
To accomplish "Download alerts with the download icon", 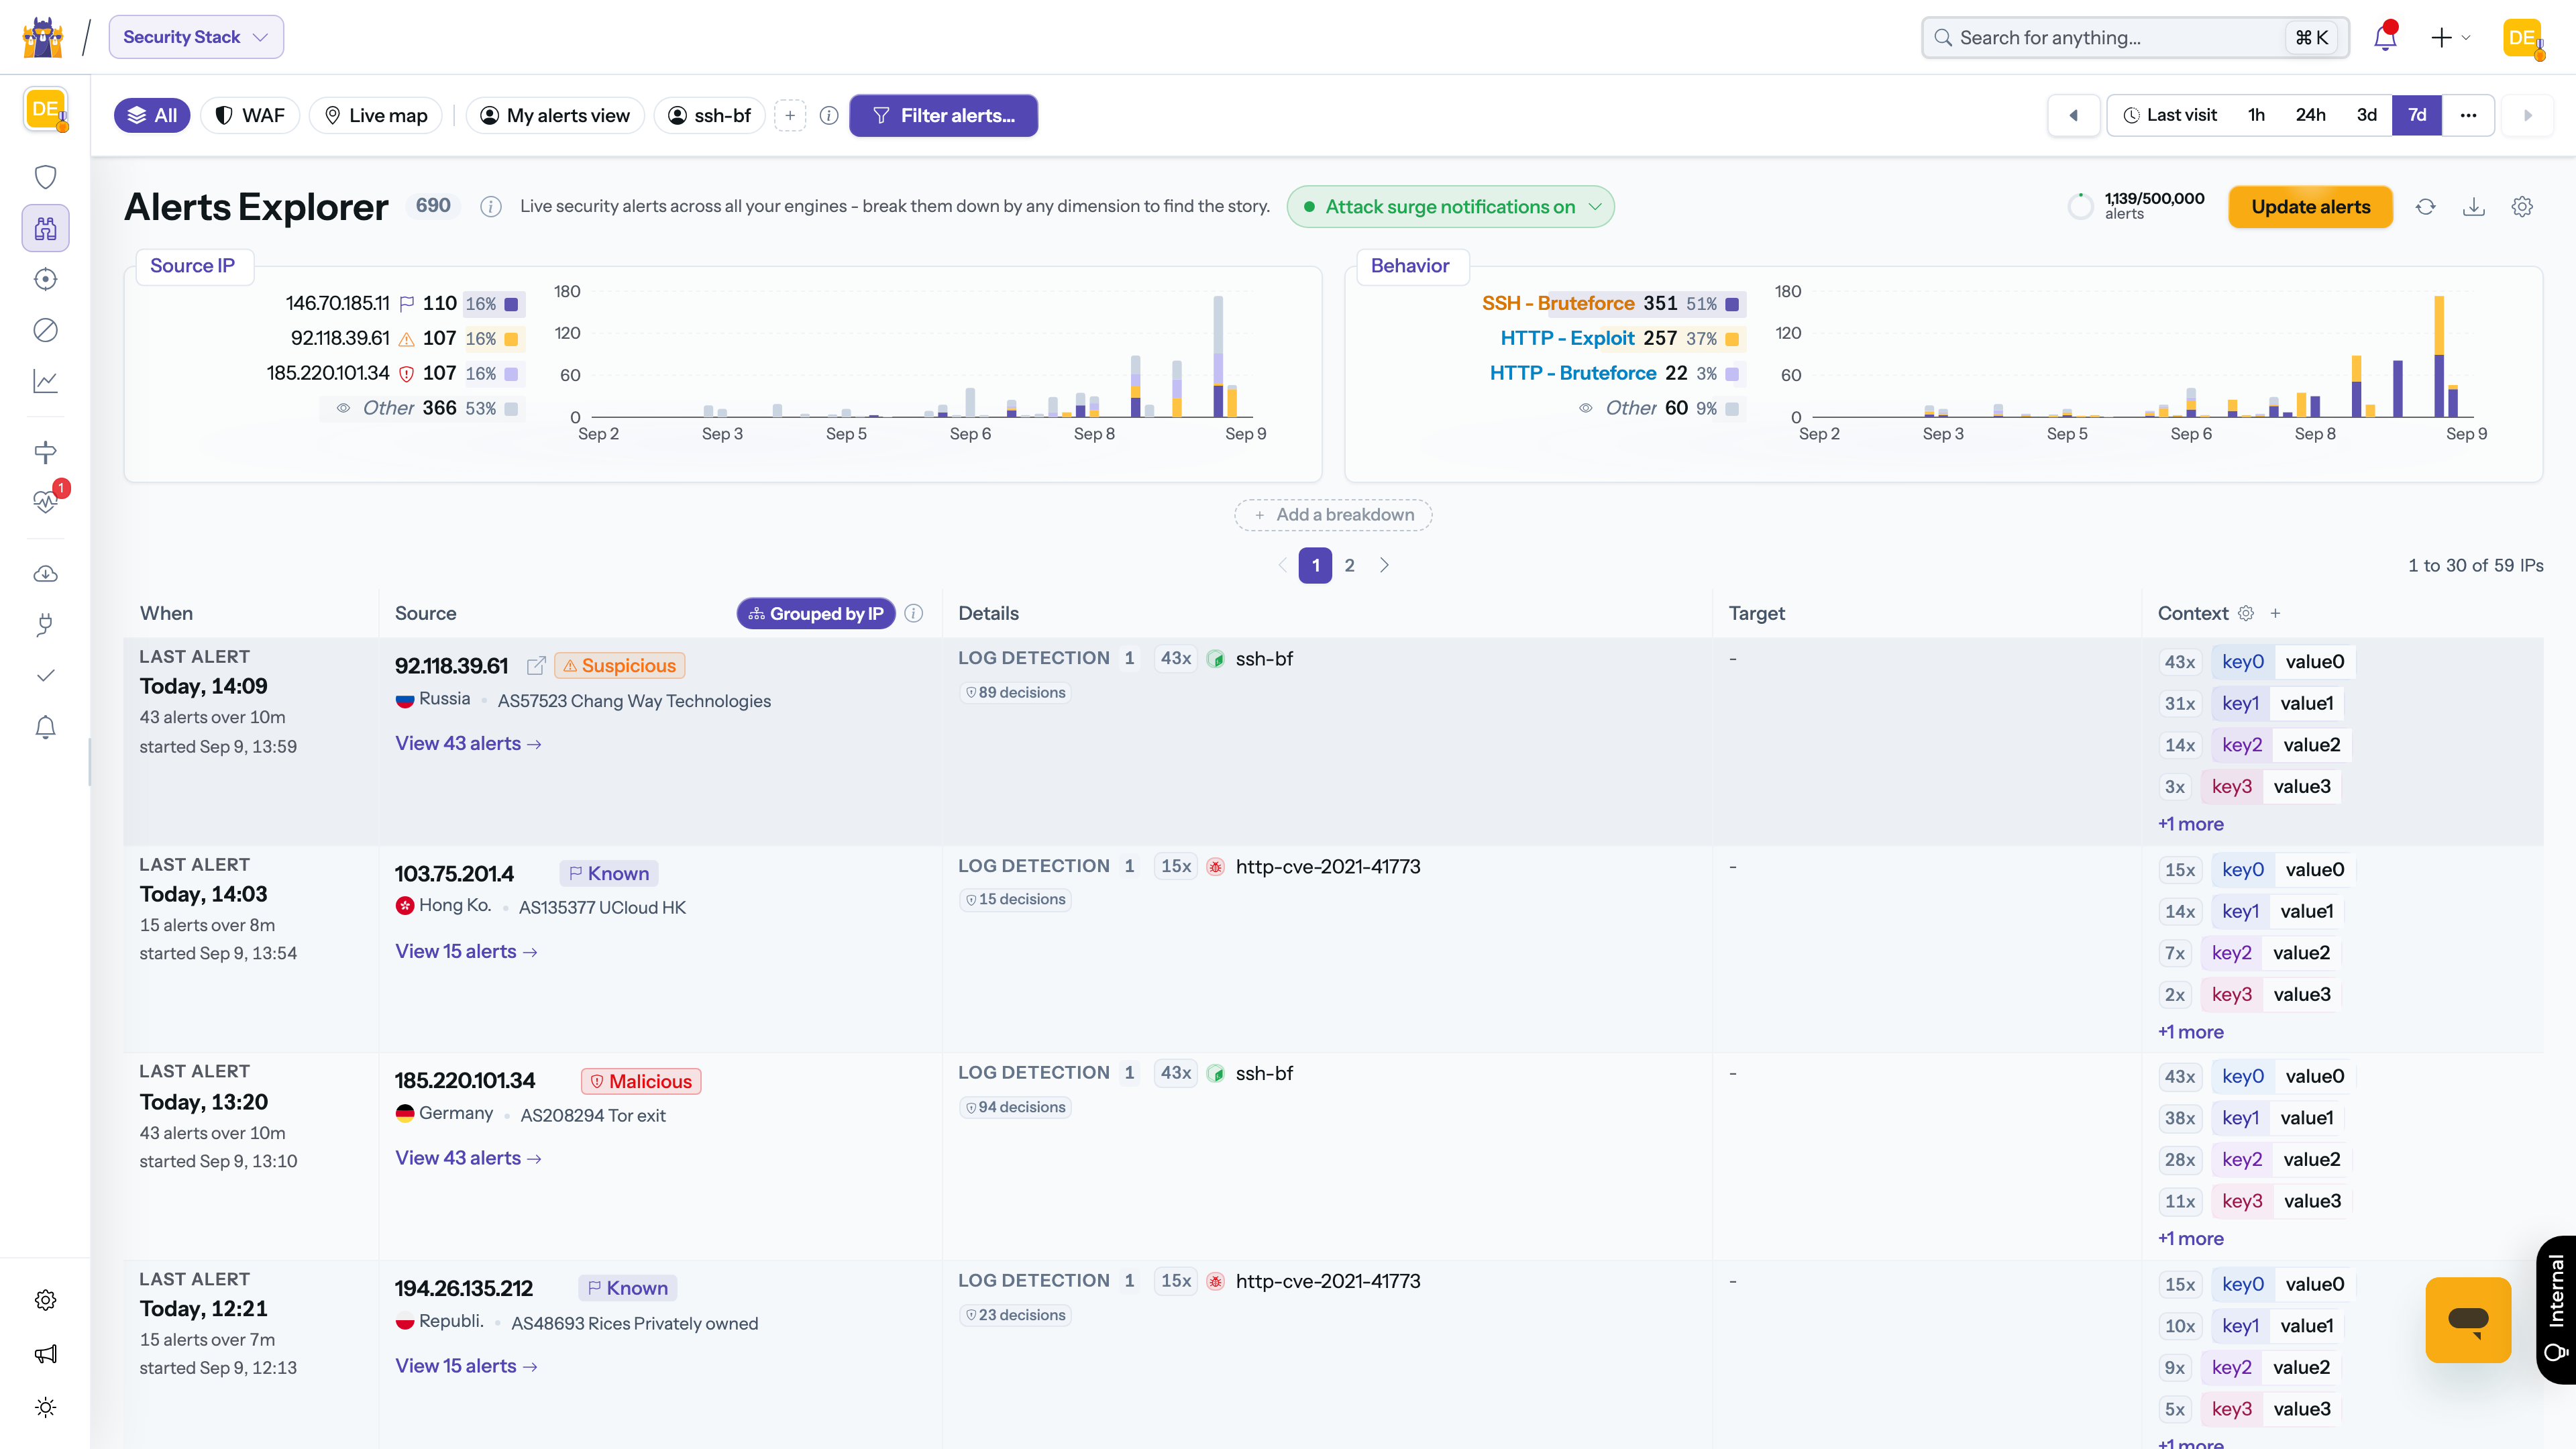I will point(2474,207).
